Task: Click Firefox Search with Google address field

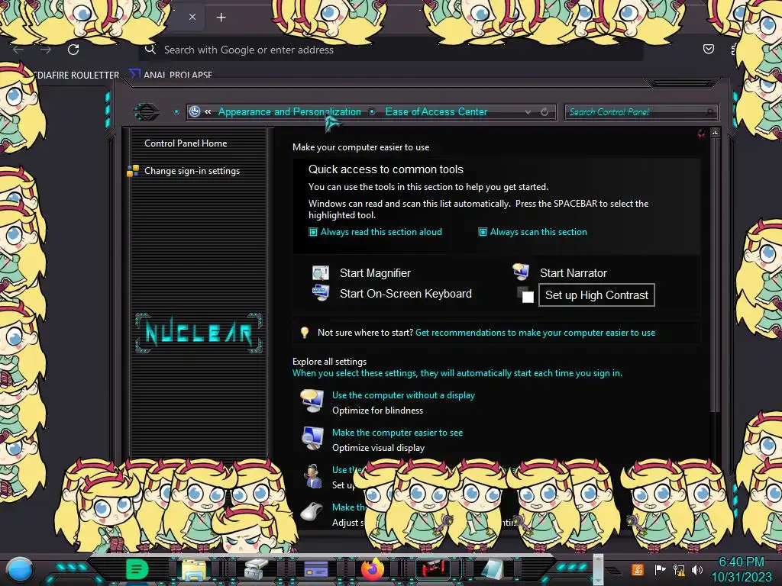Action: point(392,50)
